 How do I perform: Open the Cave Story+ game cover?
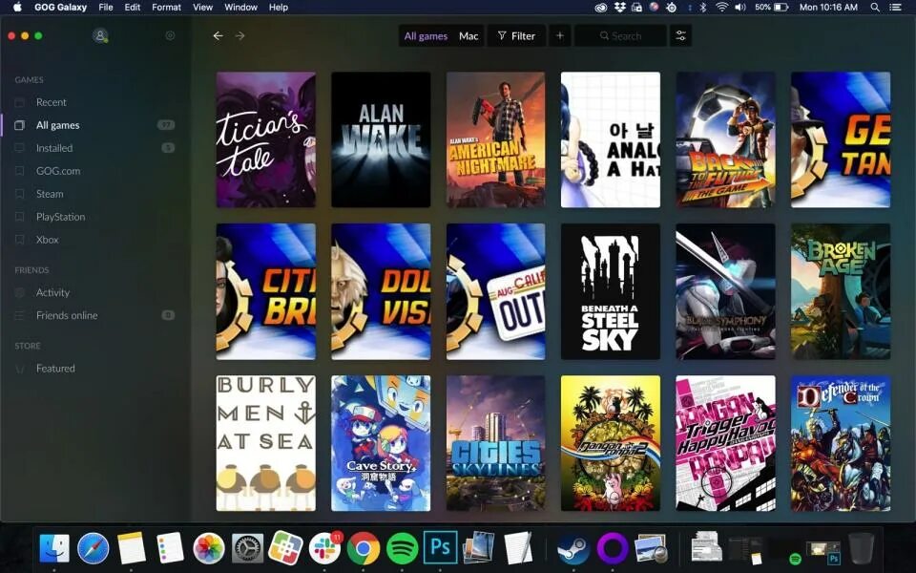(x=381, y=443)
